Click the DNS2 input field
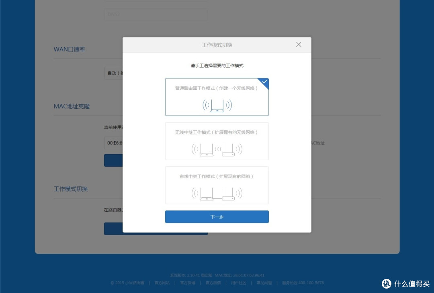The image size is (434, 293). 156,14
